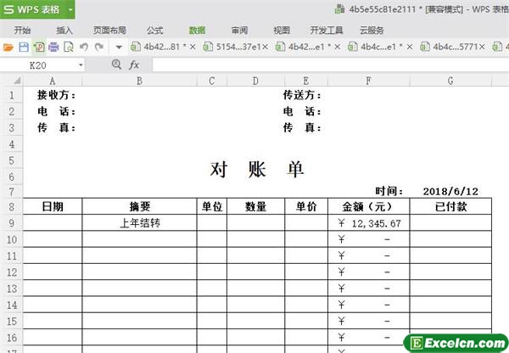Click the 时间： label cell
This screenshot has width=509, height=353.
389,191
